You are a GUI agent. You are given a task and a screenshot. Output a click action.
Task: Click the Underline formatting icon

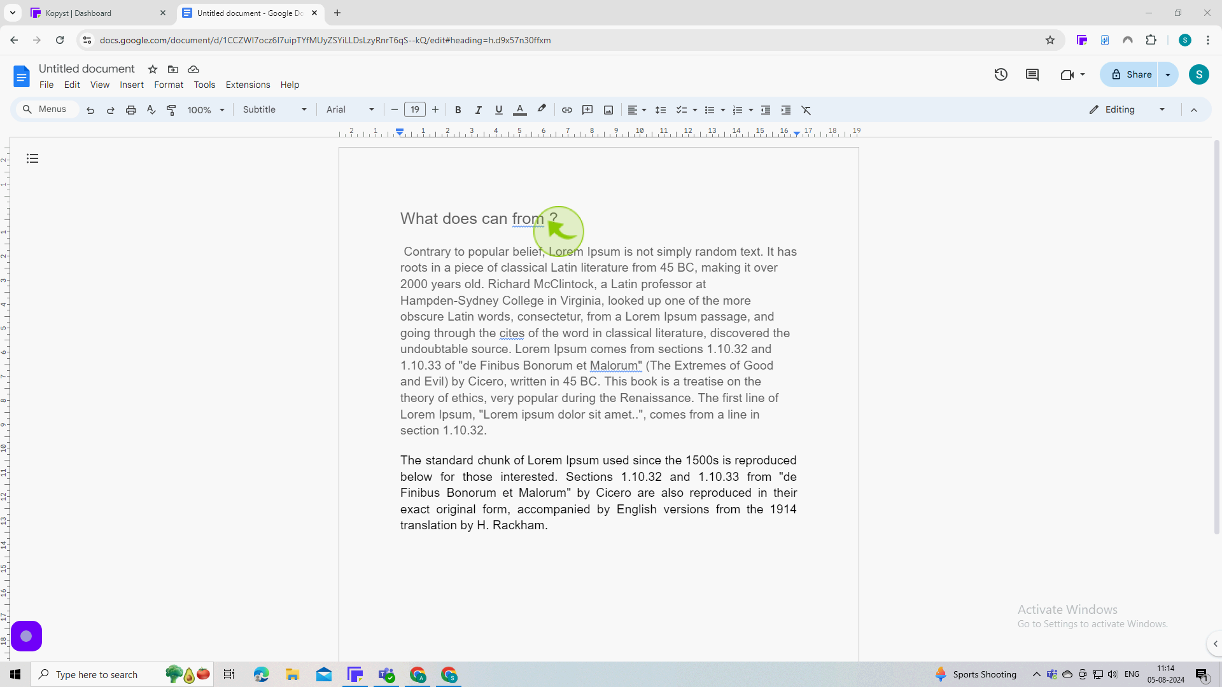(x=498, y=110)
